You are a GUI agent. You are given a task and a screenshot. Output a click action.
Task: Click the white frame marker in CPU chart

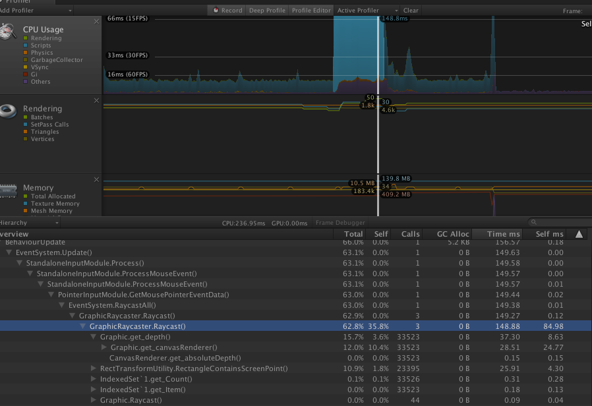tap(378, 55)
